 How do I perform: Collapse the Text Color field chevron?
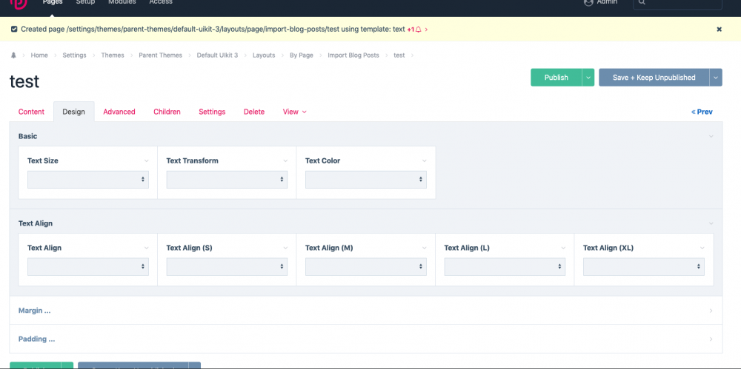425,161
